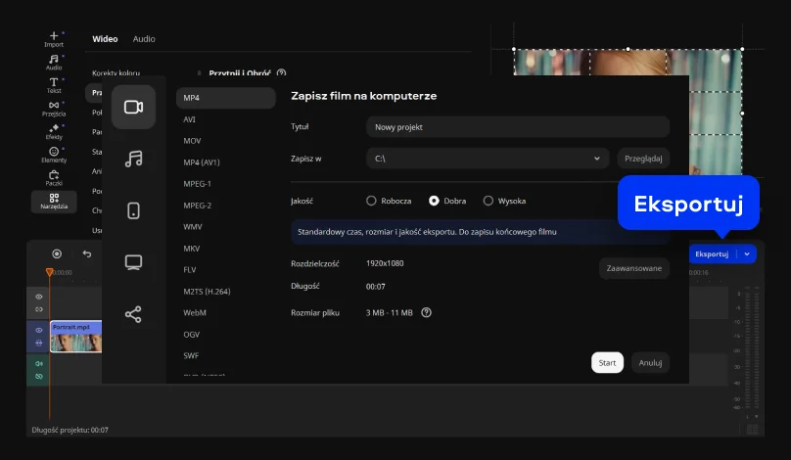The height and width of the screenshot is (460, 791).
Task: Open the Przejścia transitions panel
Action: click(x=54, y=108)
